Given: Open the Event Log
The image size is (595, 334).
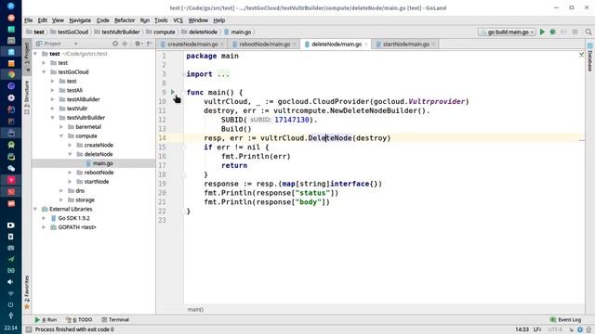Looking at the screenshot, I should coord(565,319).
